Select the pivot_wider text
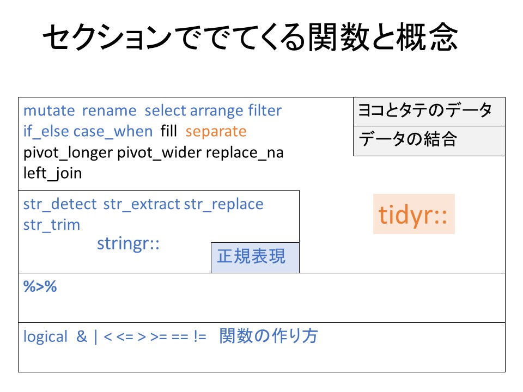Image resolution: width=523 pixels, height=392 pixels. pyautogui.click(x=160, y=153)
